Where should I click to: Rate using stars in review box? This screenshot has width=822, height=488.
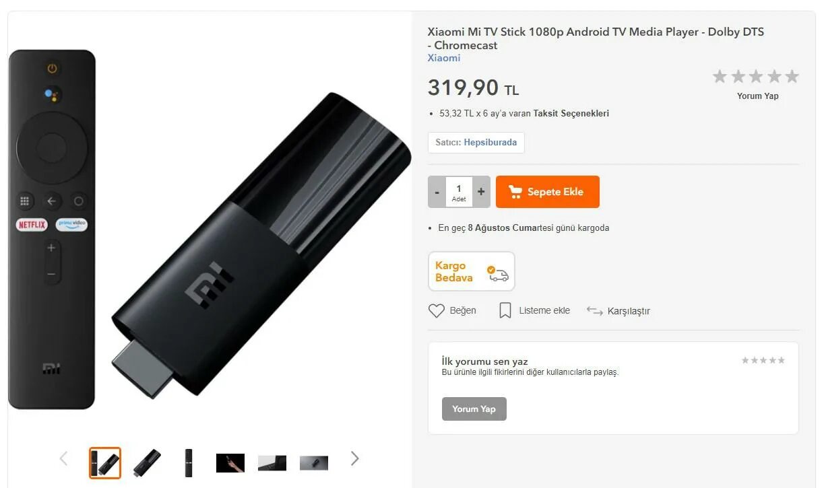coord(763,360)
